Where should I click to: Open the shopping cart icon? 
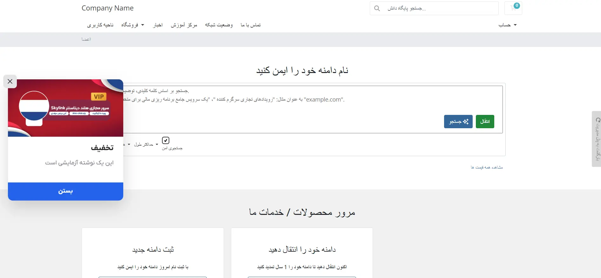pyautogui.click(x=513, y=8)
